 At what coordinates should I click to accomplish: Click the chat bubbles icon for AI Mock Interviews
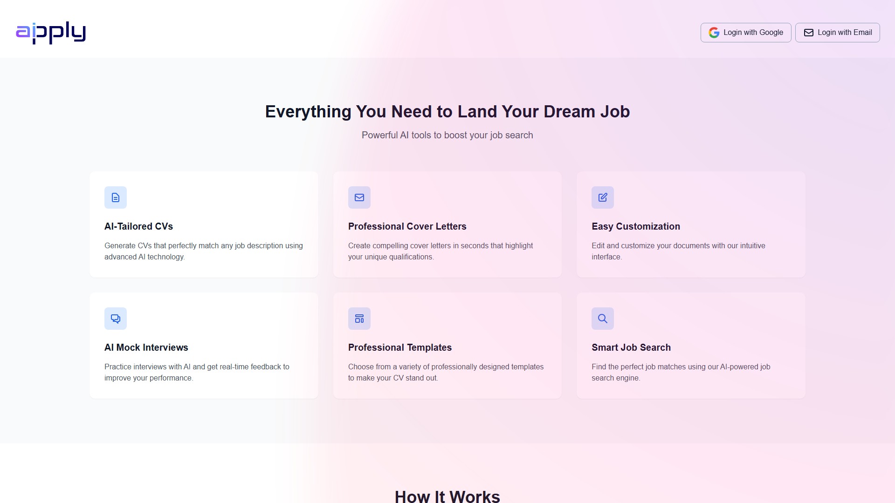pyautogui.click(x=116, y=319)
